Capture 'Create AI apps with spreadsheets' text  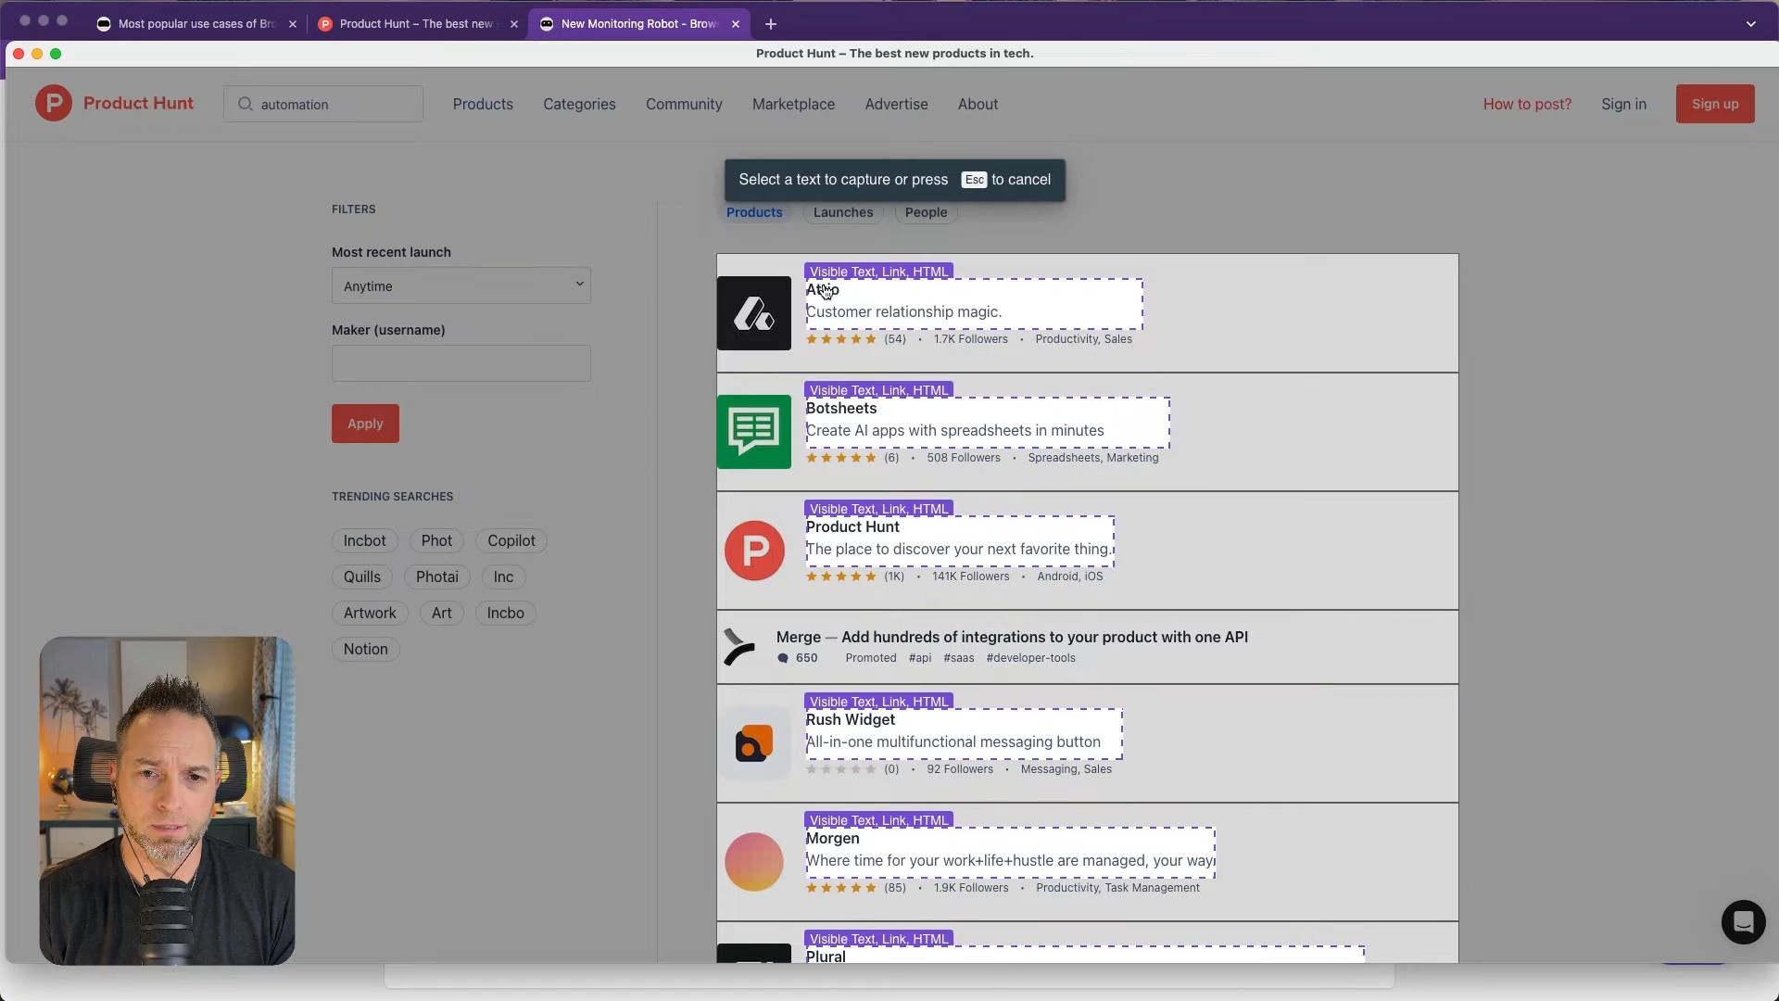coord(955,431)
